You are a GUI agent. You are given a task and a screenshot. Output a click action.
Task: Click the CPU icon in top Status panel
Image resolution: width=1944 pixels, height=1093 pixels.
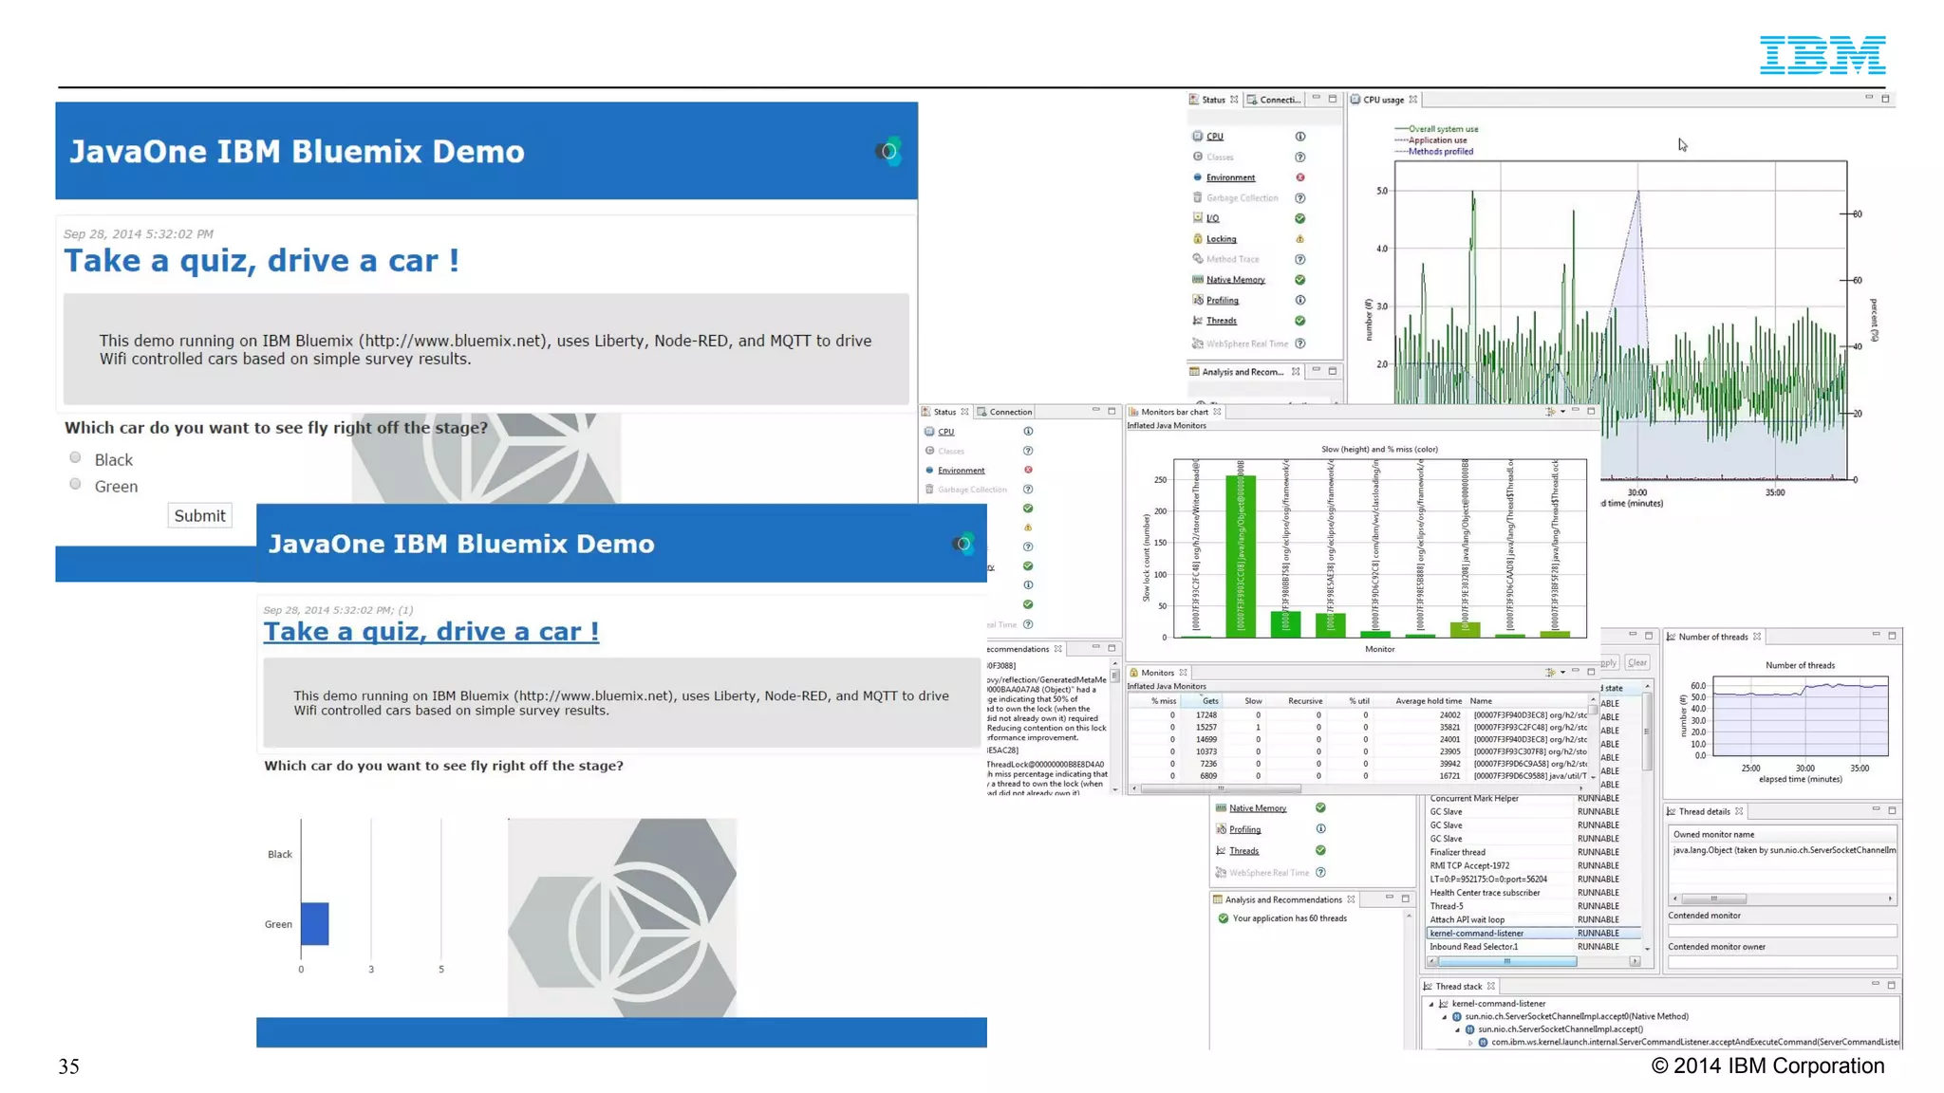pyautogui.click(x=1197, y=136)
